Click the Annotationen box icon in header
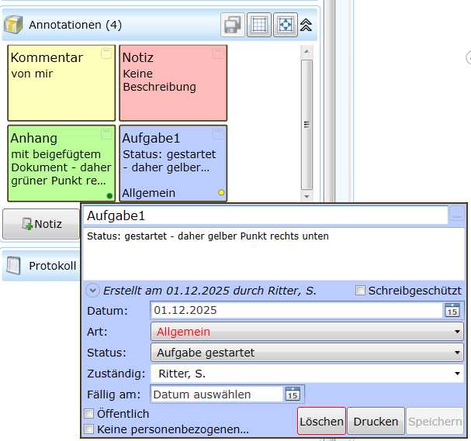471x441 pixels. tap(13, 25)
